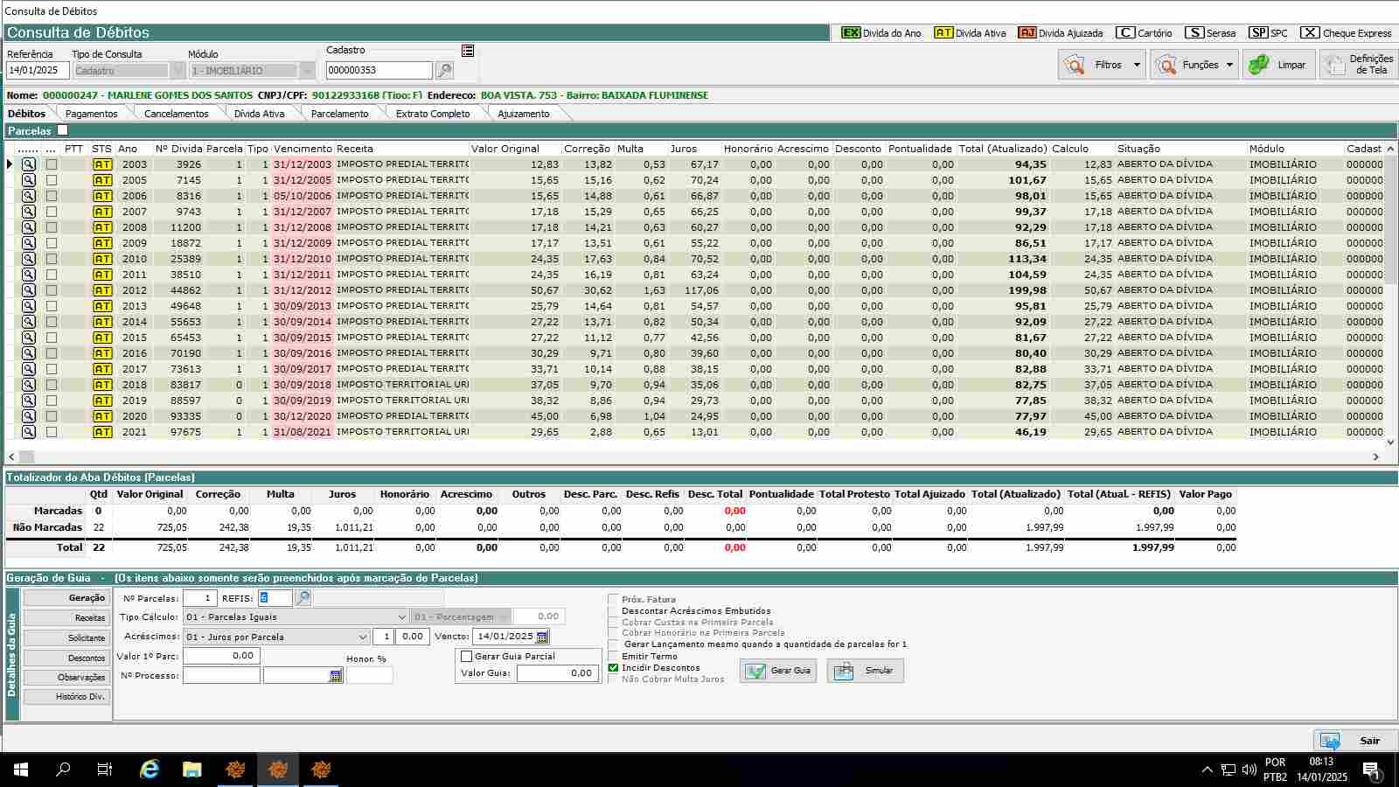This screenshot has width=1399, height=787.
Task: Open the Extrato Completo tab
Action: [432, 114]
